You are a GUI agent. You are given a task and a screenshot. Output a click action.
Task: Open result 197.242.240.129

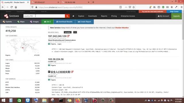coord(57,36)
